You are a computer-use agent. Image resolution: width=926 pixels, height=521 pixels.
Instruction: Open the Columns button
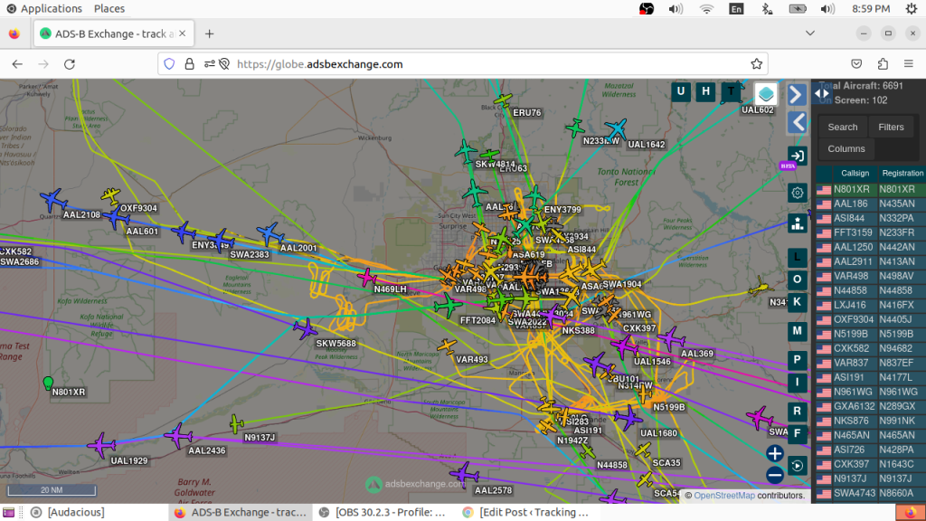846,149
